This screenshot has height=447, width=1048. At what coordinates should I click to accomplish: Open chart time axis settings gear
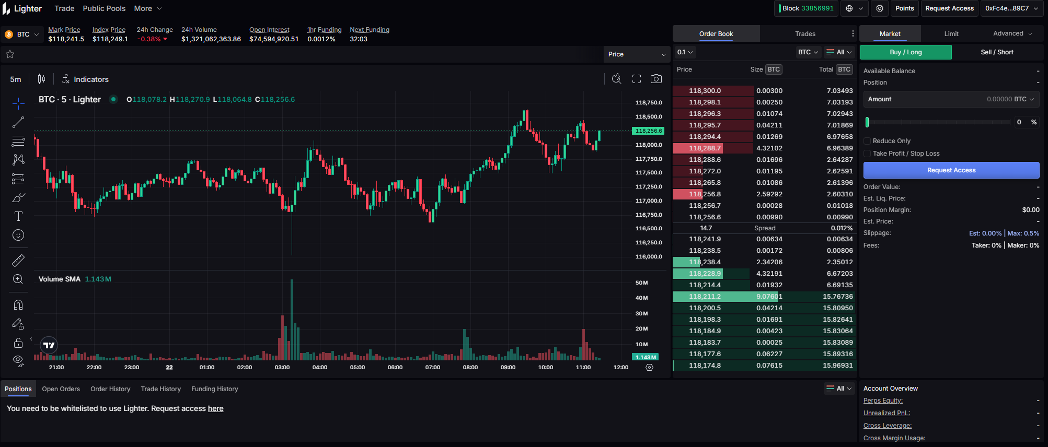point(649,367)
